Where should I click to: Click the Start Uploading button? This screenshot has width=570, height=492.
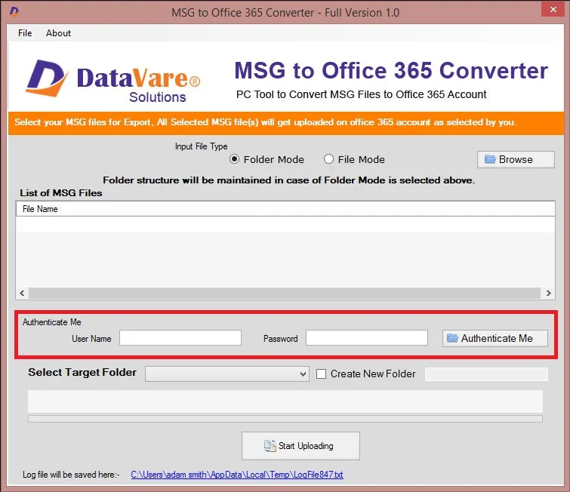click(x=300, y=446)
